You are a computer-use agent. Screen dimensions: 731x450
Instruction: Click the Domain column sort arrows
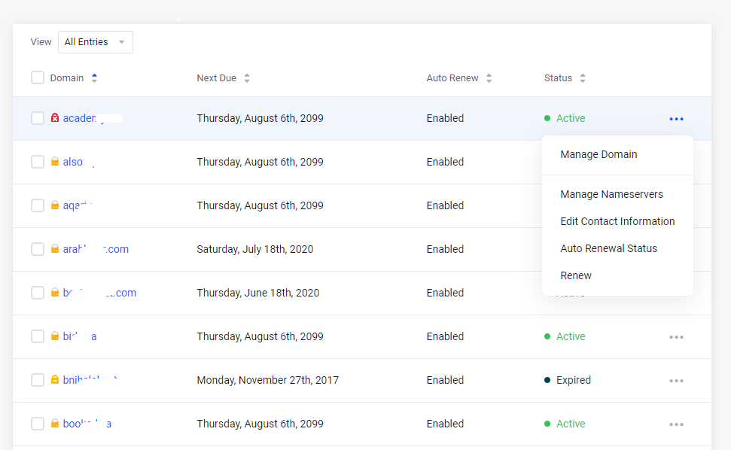[x=94, y=78]
